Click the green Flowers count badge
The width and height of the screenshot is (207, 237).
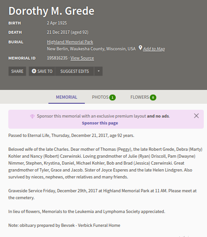click(153, 97)
